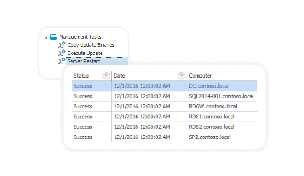Select Management Tasks label in tree
Image resolution: width=304 pixels, height=176 pixels.
(80, 37)
